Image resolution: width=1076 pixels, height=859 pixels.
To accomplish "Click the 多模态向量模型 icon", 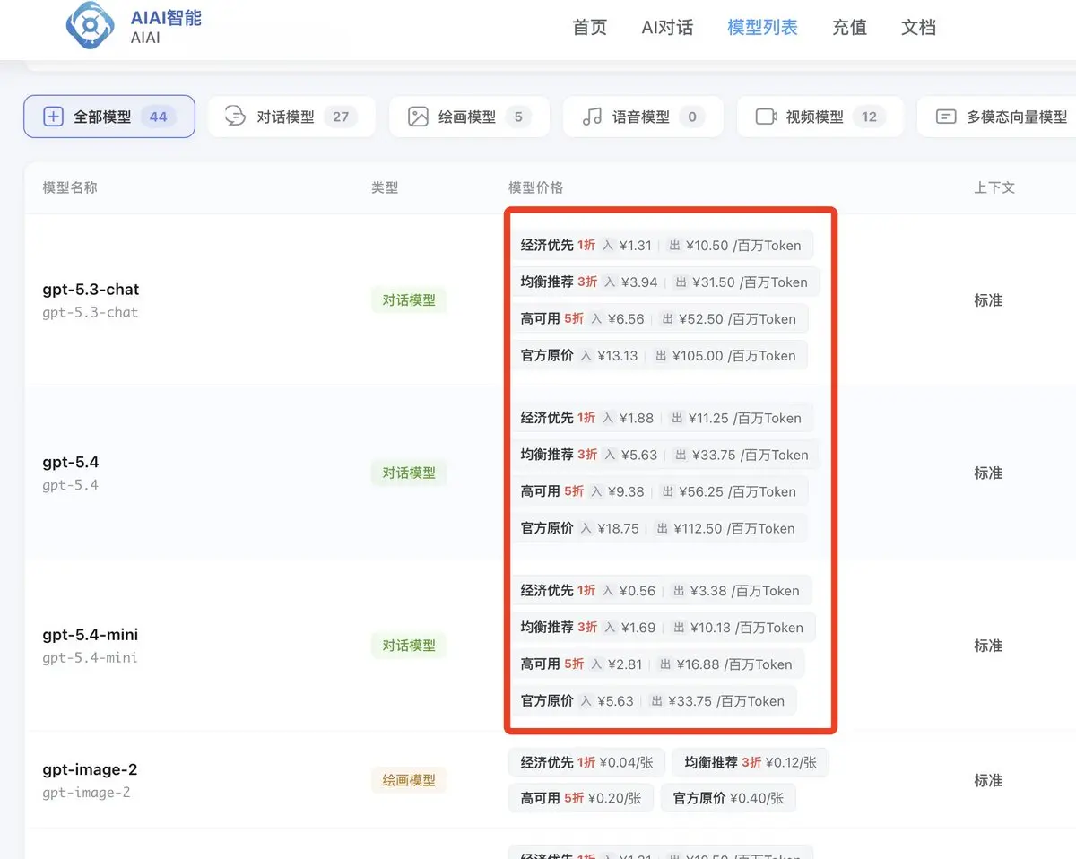I will pos(946,117).
